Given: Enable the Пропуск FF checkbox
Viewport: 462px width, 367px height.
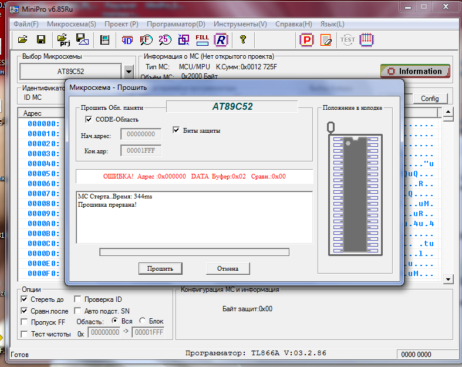Looking at the screenshot, I should click(x=25, y=322).
